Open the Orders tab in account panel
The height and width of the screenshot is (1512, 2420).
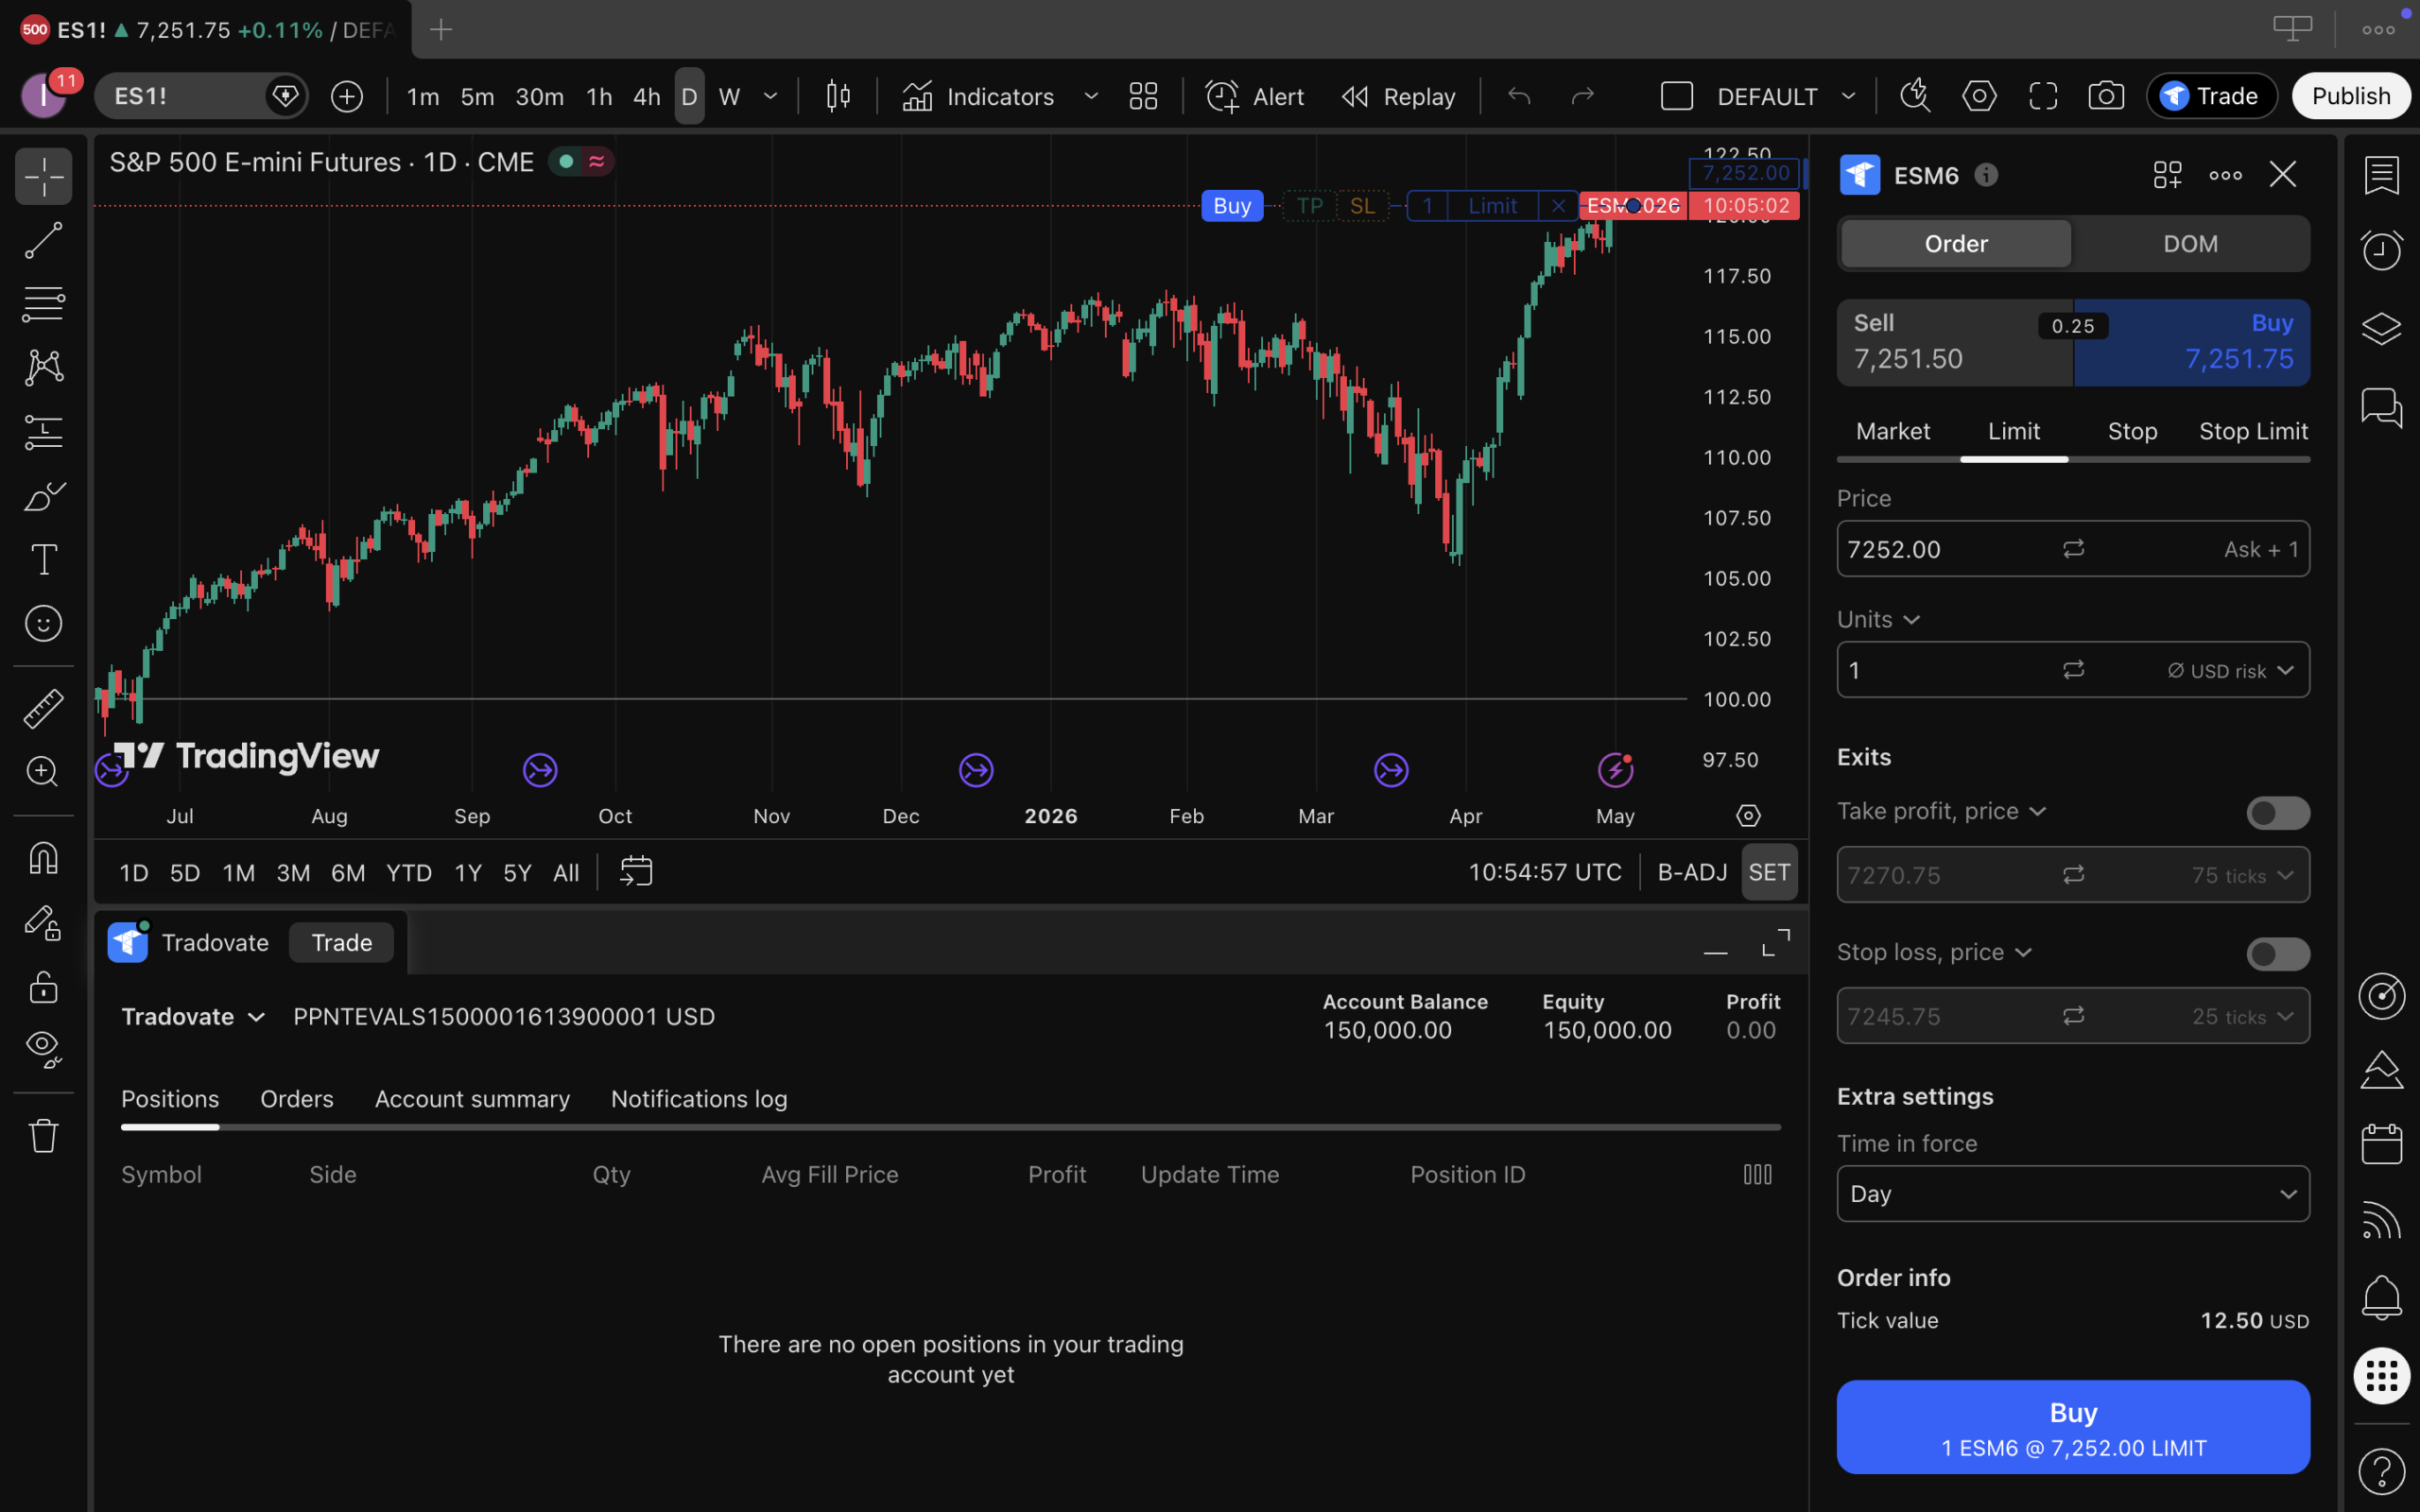click(x=297, y=1098)
